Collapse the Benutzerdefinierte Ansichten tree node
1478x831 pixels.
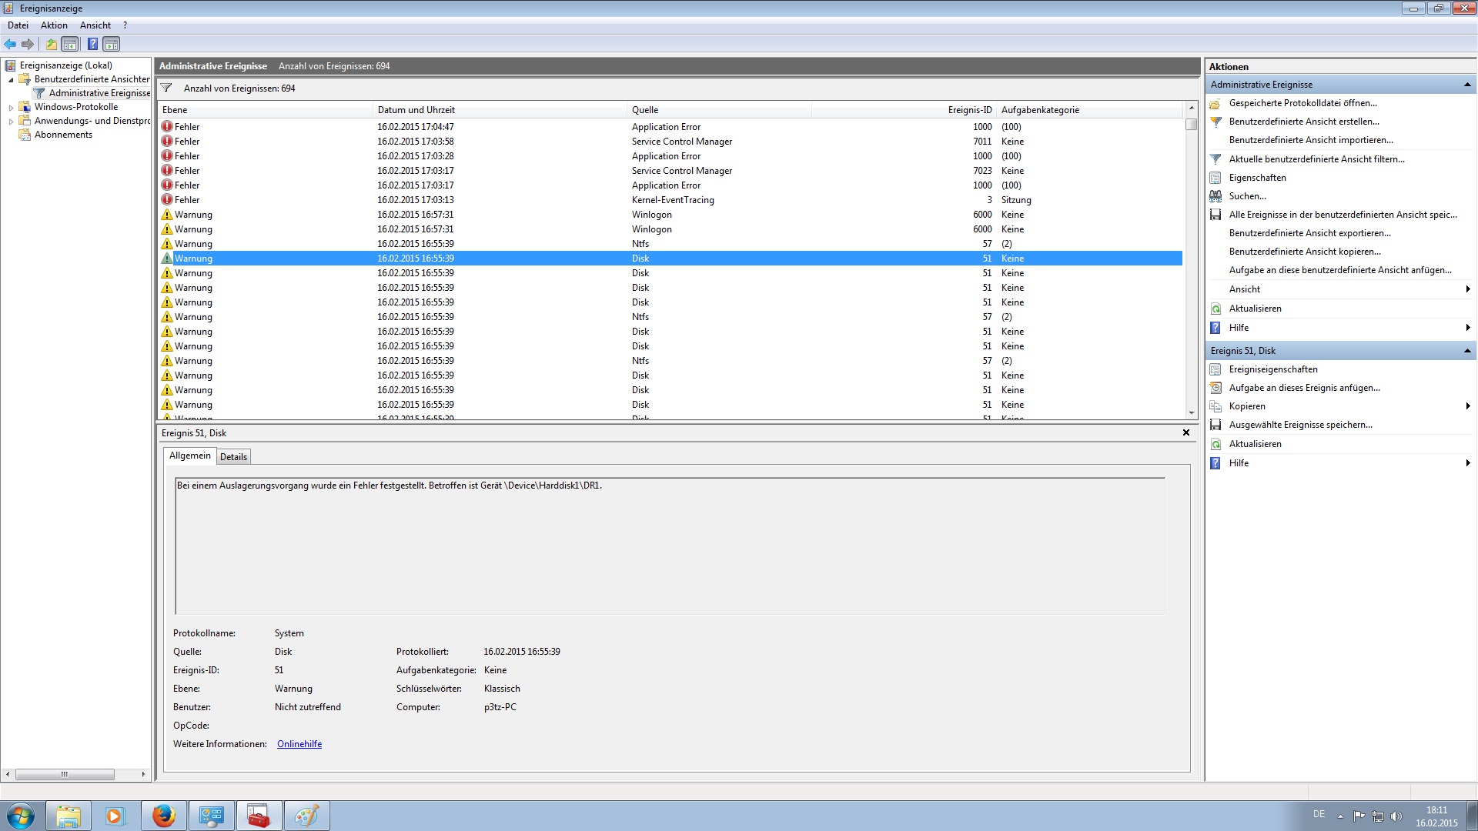click(x=11, y=80)
